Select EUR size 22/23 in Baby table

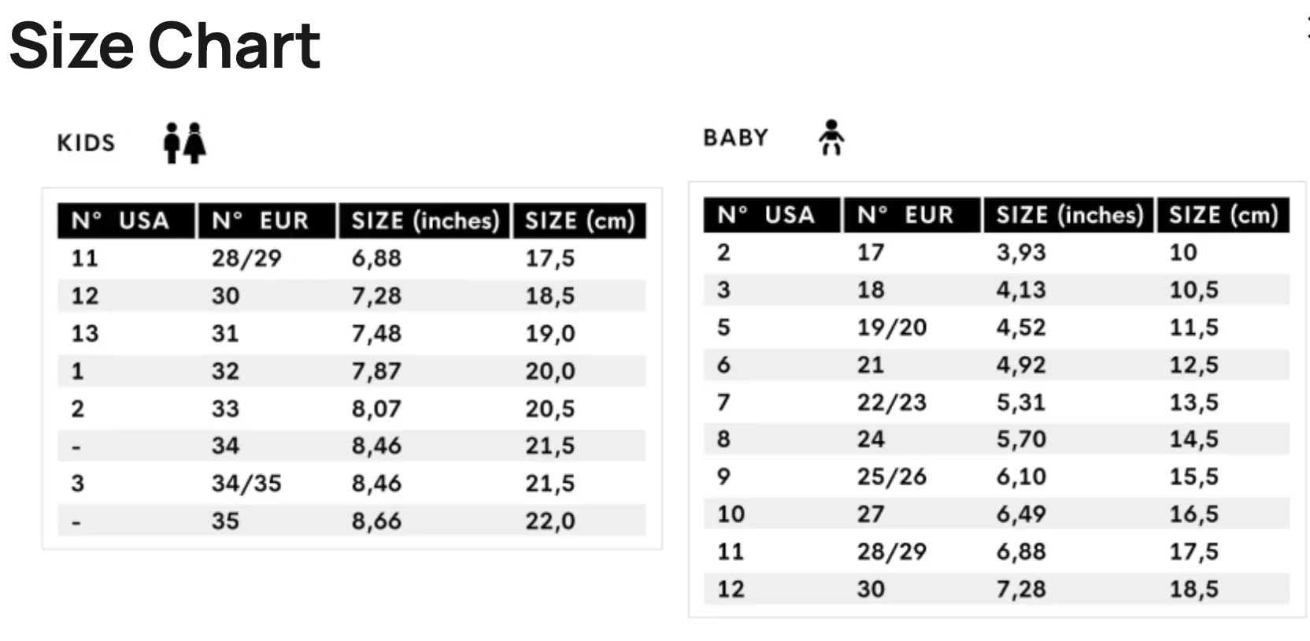click(x=892, y=402)
